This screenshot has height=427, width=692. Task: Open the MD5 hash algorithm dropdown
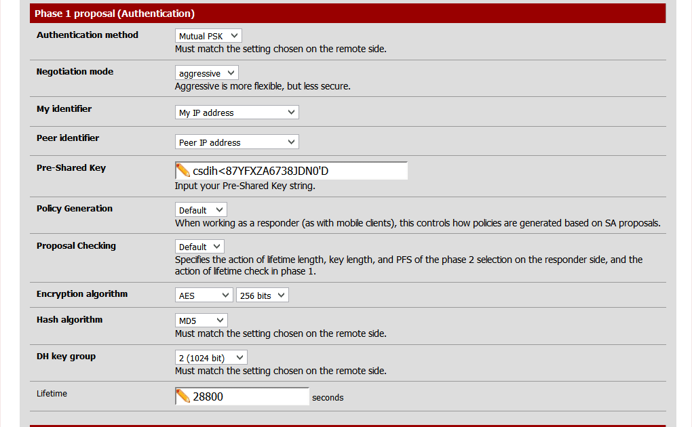click(x=201, y=320)
